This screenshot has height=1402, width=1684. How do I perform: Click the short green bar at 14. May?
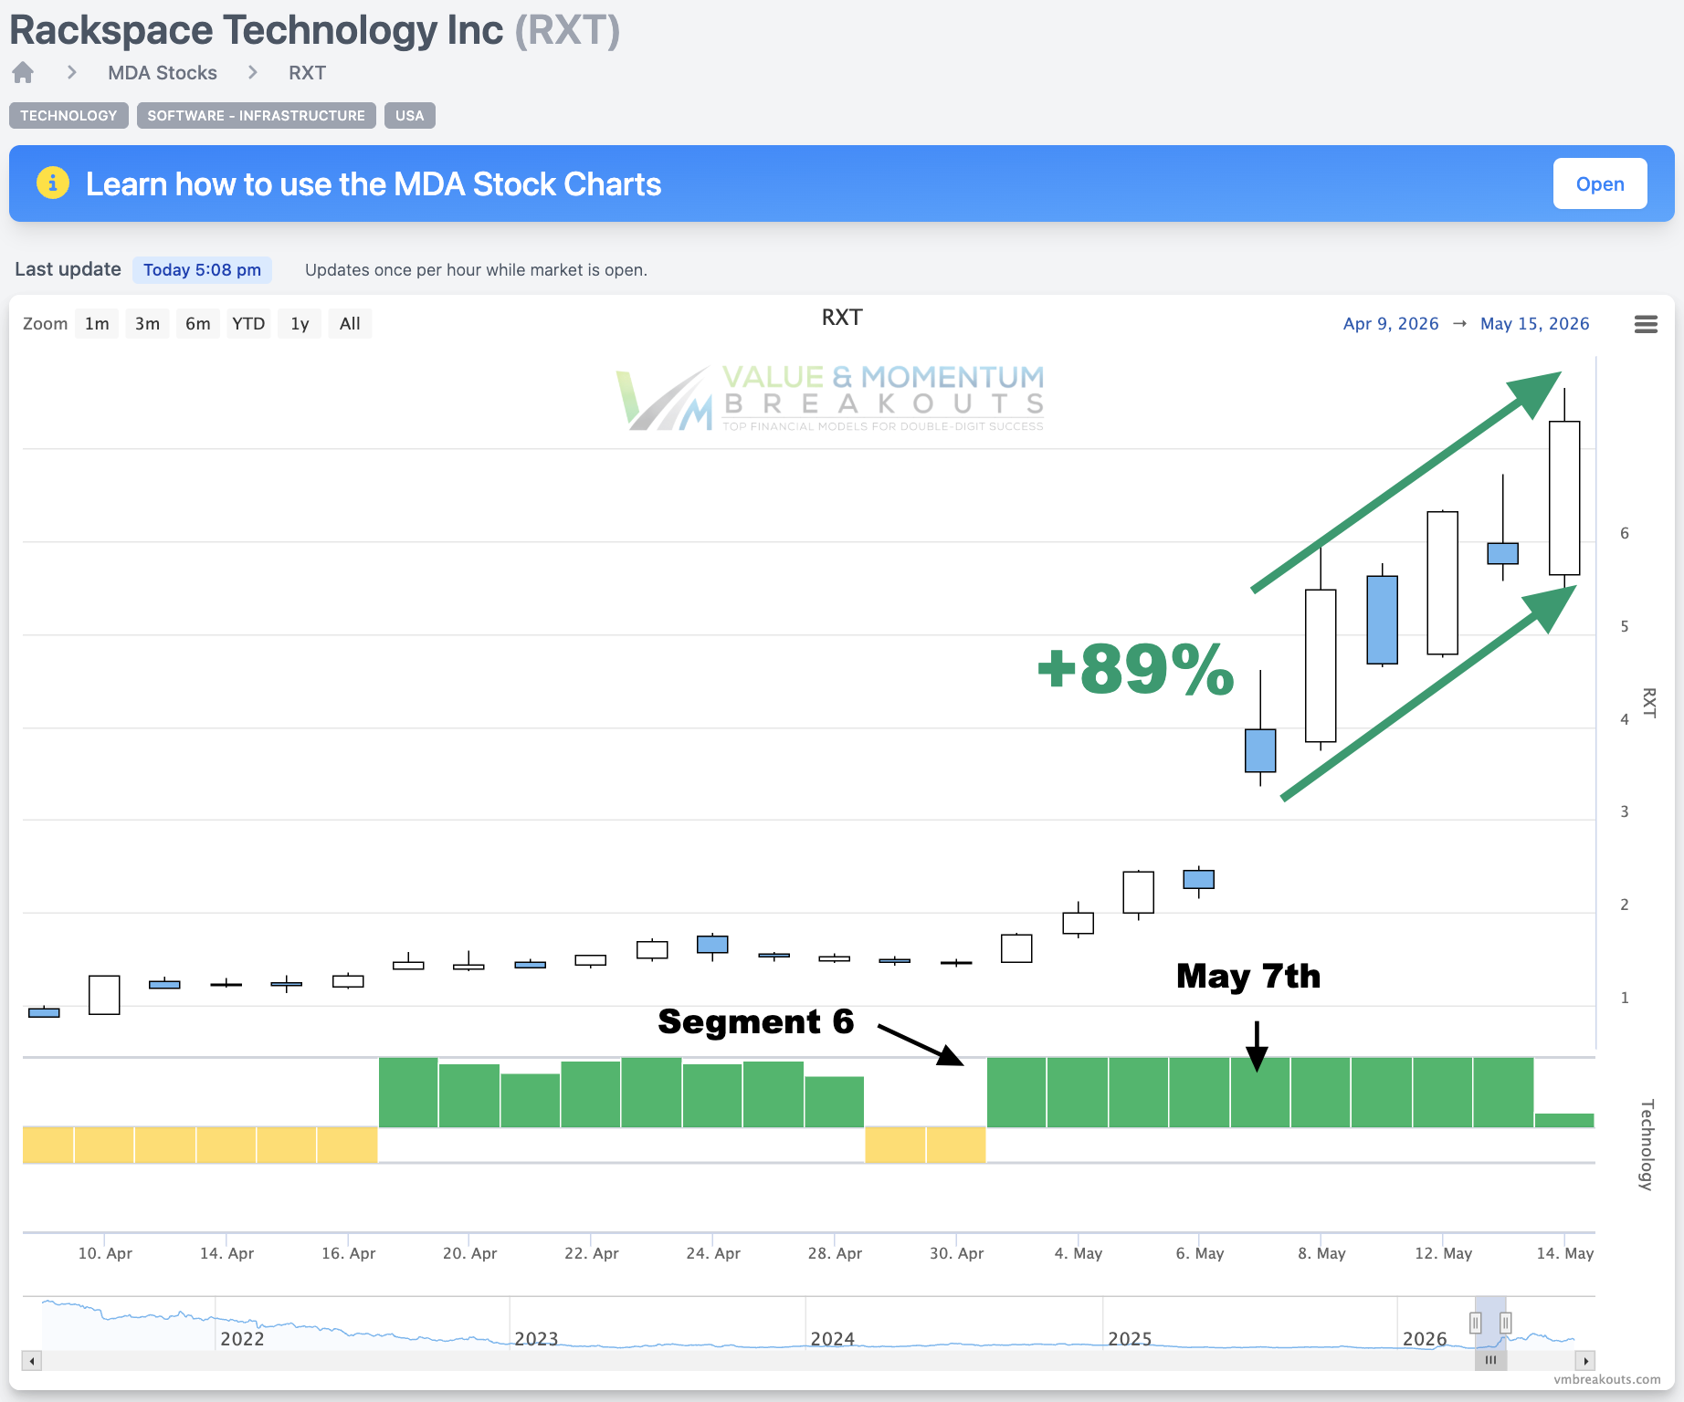pos(1564,1120)
